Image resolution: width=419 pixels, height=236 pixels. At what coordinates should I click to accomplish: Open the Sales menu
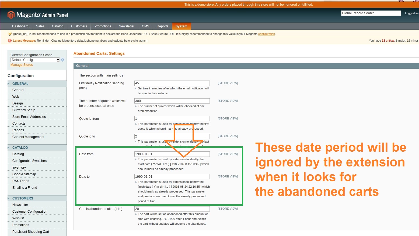click(x=40, y=26)
